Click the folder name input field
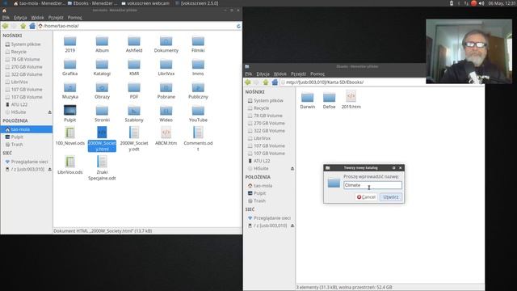Screen dimensions: 517x291 point(372,185)
